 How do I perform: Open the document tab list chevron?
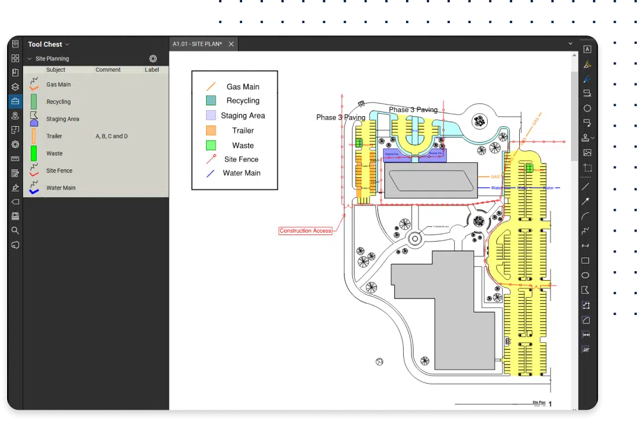[571, 44]
